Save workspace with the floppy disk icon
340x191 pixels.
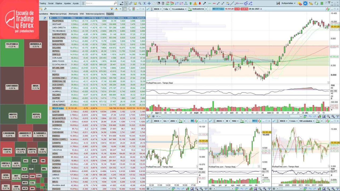click(278, 3)
